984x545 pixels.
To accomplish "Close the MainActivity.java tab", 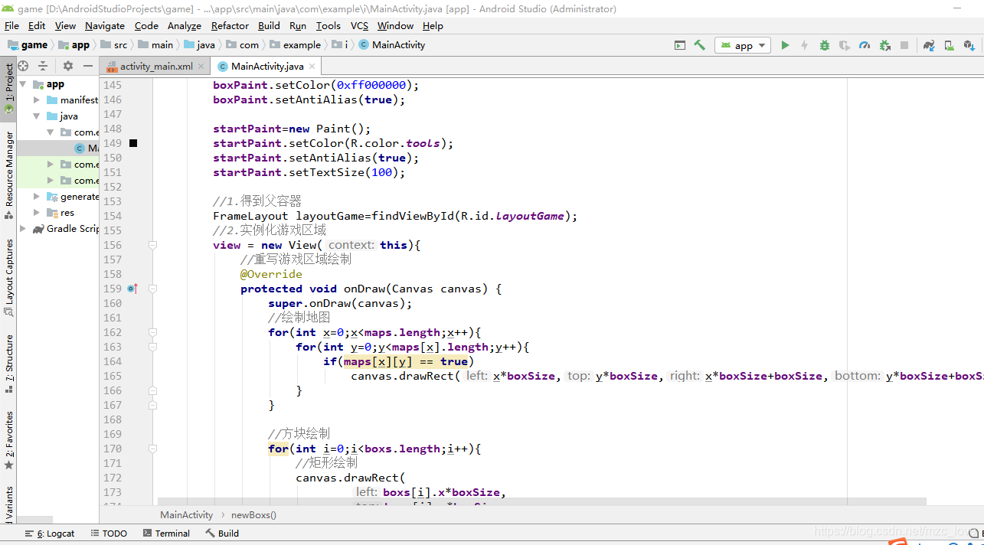I will pyautogui.click(x=312, y=67).
